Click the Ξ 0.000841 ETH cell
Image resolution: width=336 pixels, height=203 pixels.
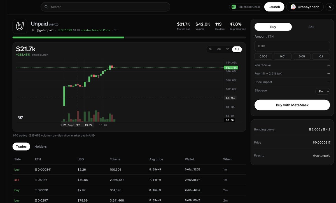[x=43, y=169]
